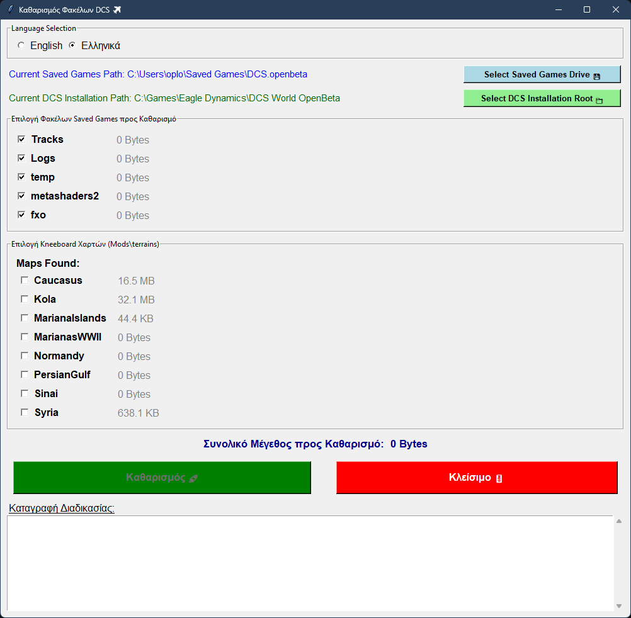
Task: Deselect the fxo folder checkbox
Action: click(22, 215)
